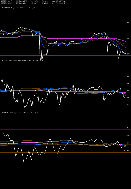This screenshot has height=189, width=131.
Task: Click the MONTHLY(48) Eagle View chart title
Action: (23, 113)
